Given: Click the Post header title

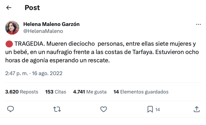Looking at the screenshot, I should [x=32, y=8].
